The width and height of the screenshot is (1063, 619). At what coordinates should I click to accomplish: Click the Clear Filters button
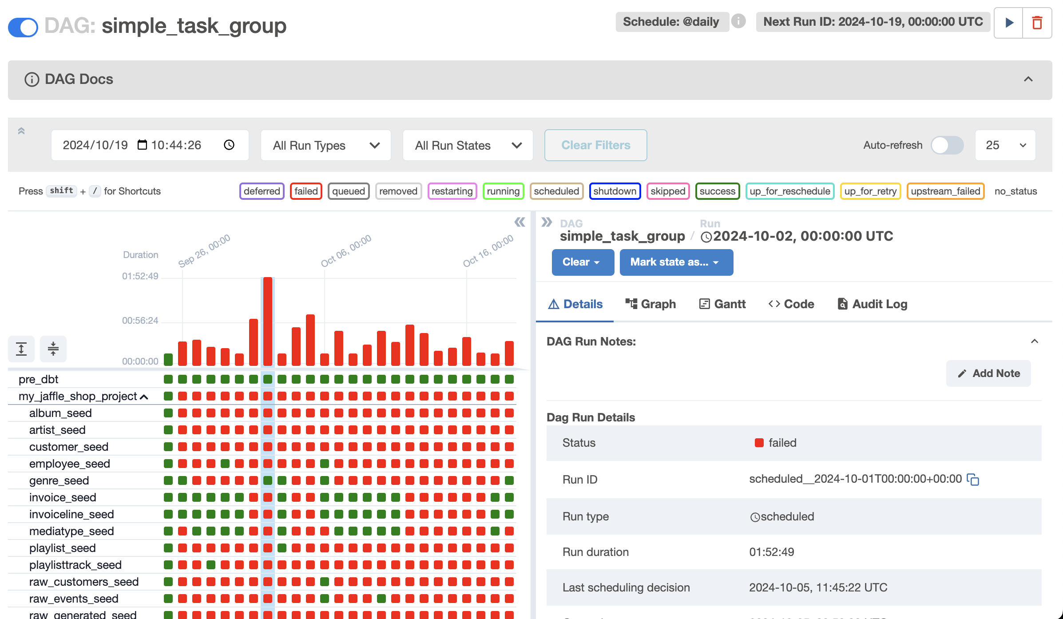pos(596,145)
